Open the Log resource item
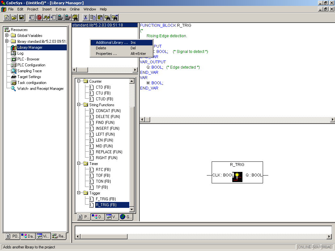 click(20, 53)
